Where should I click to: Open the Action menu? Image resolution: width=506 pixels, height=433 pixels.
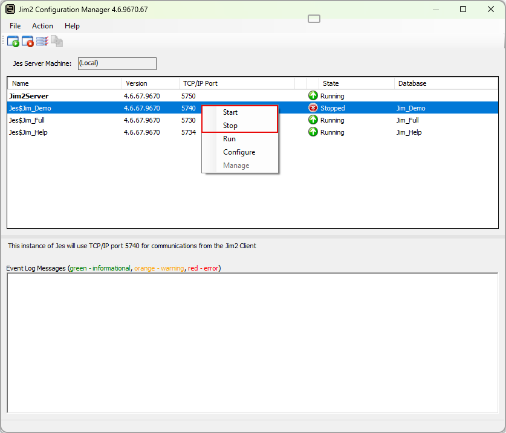coord(42,26)
